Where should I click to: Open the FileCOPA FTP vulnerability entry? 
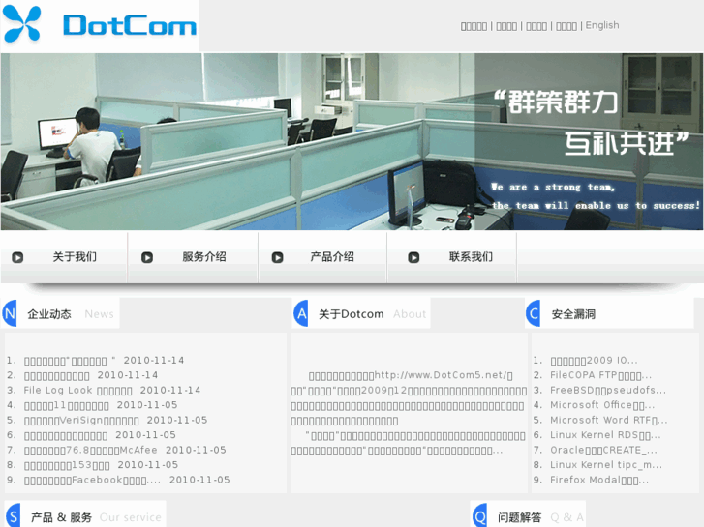point(600,375)
